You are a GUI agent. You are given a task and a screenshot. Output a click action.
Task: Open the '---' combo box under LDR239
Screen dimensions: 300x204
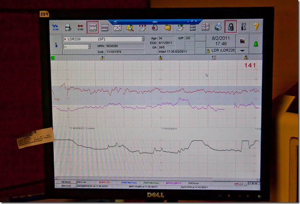tap(77, 47)
